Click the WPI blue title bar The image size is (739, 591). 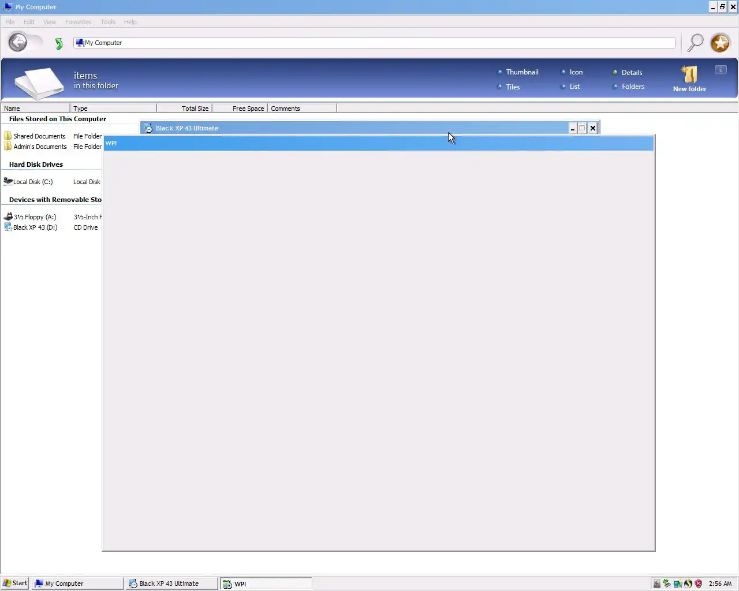pos(379,143)
